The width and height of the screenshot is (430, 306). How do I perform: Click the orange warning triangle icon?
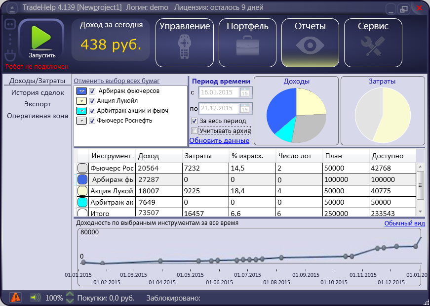click(x=16, y=297)
